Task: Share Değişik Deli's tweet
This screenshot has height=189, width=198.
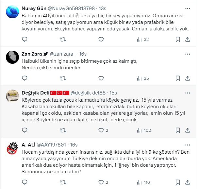Action: pos(188,130)
